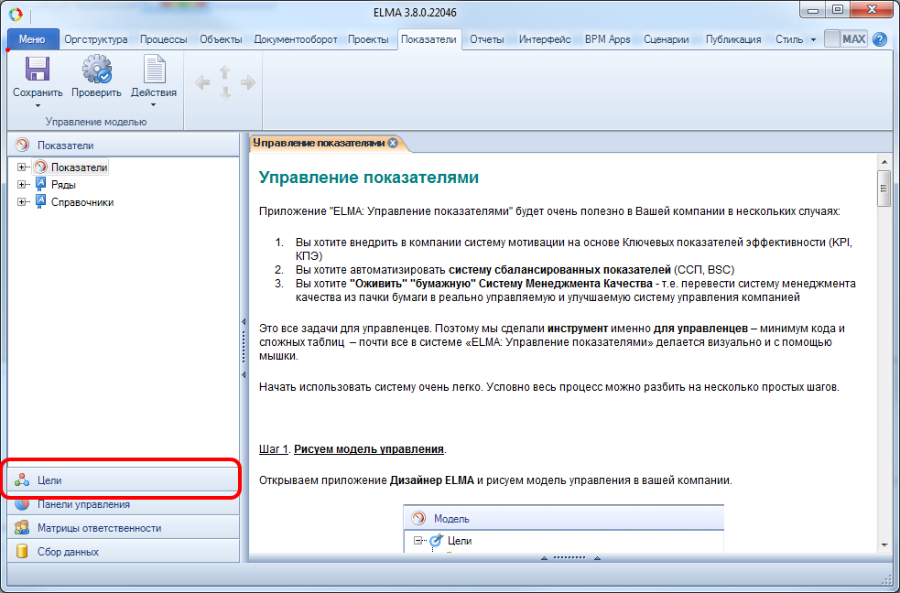Expand the Показатели tree node
This screenshot has width=900, height=593.
[22, 167]
